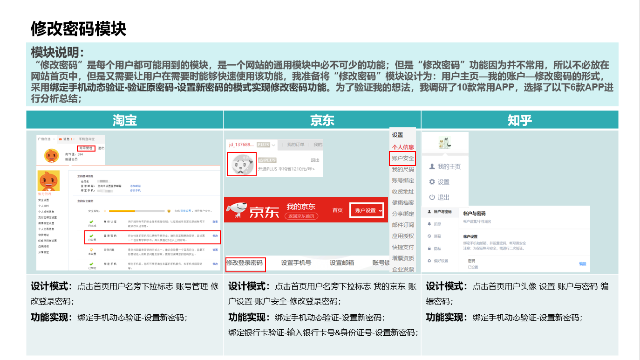Viewport: 640px width, 360px height.
Task: Click 修改 link for 绑定手机
Action: tap(215, 264)
